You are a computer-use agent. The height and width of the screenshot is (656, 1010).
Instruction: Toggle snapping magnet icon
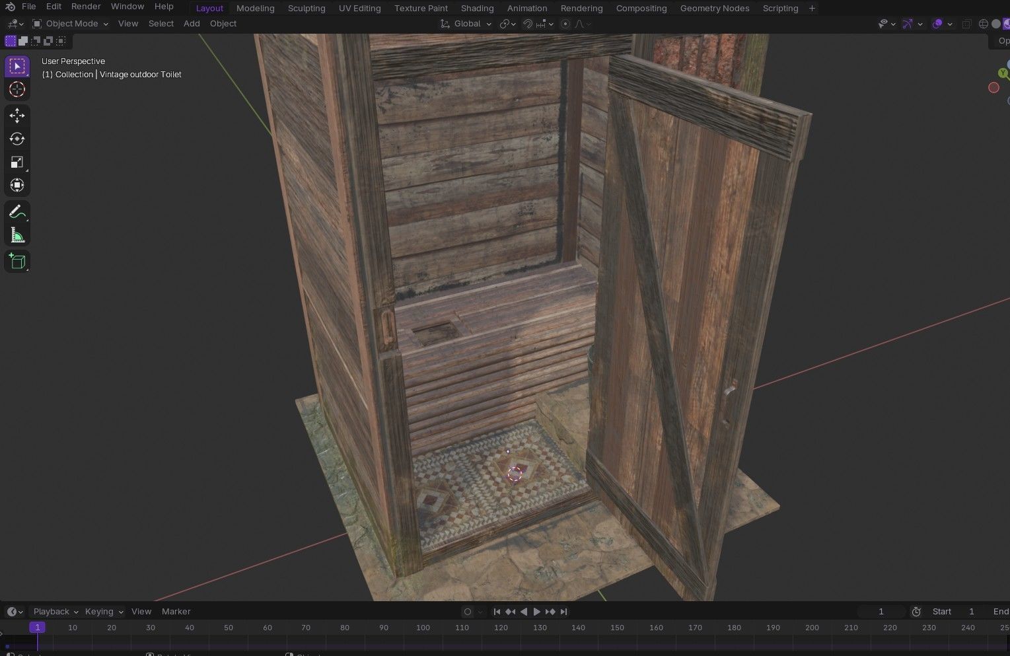click(528, 24)
